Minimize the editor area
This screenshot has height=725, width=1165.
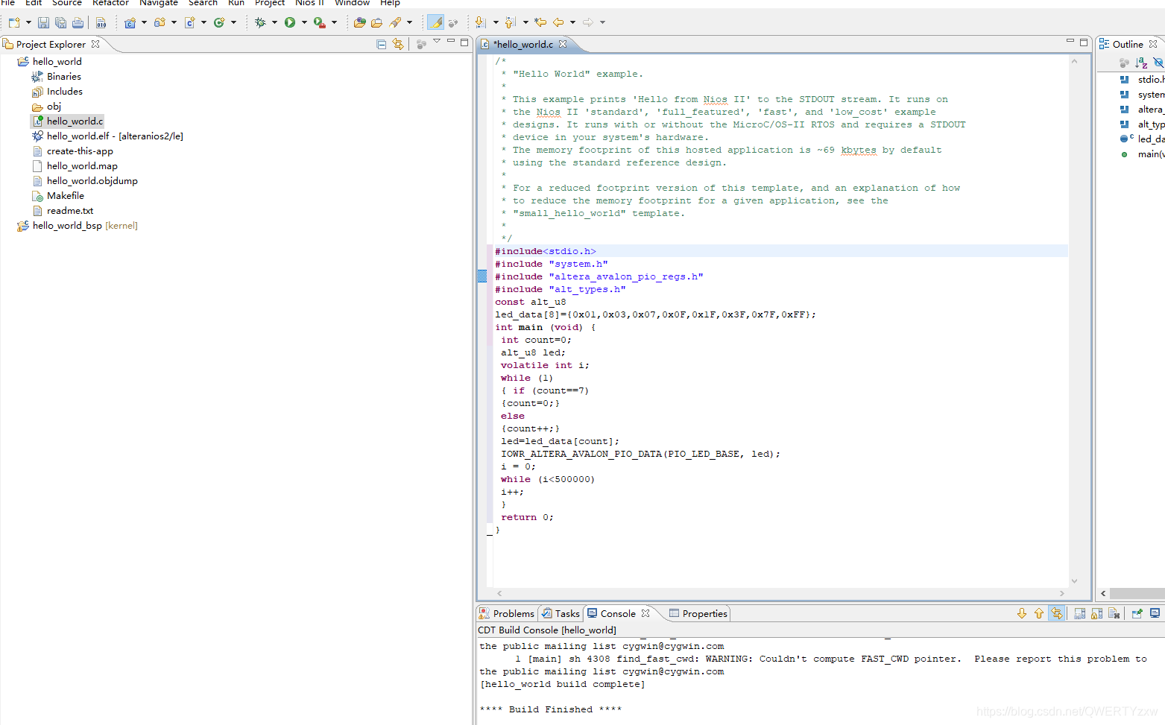[x=1070, y=42]
